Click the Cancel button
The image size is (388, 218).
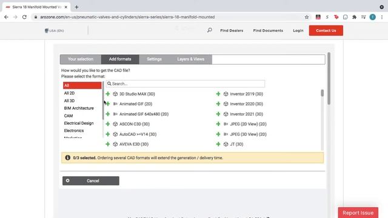pyautogui.click(x=91, y=180)
